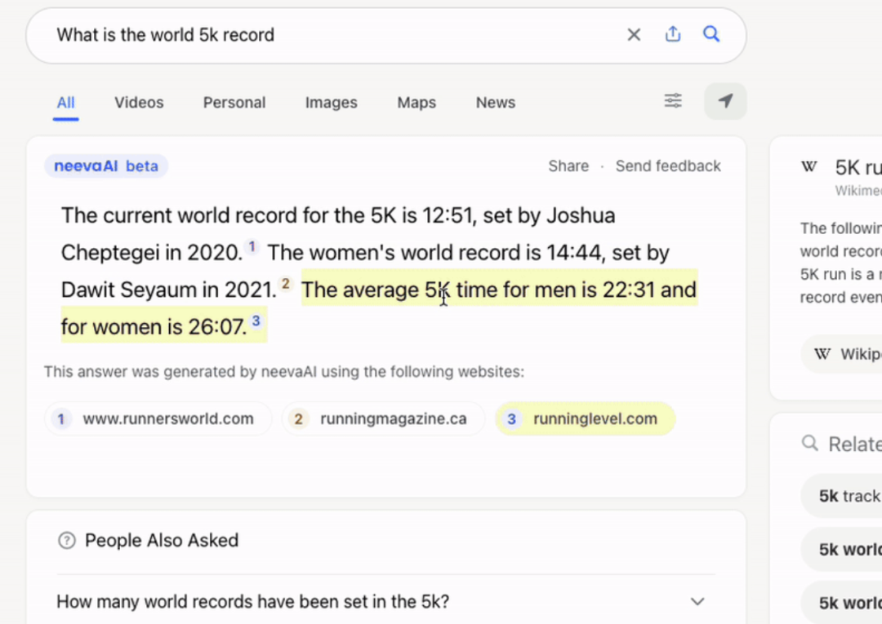Screen dimensions: 882x624
Task: Click text 'The current world record for the 5K'
Action: 229,215
